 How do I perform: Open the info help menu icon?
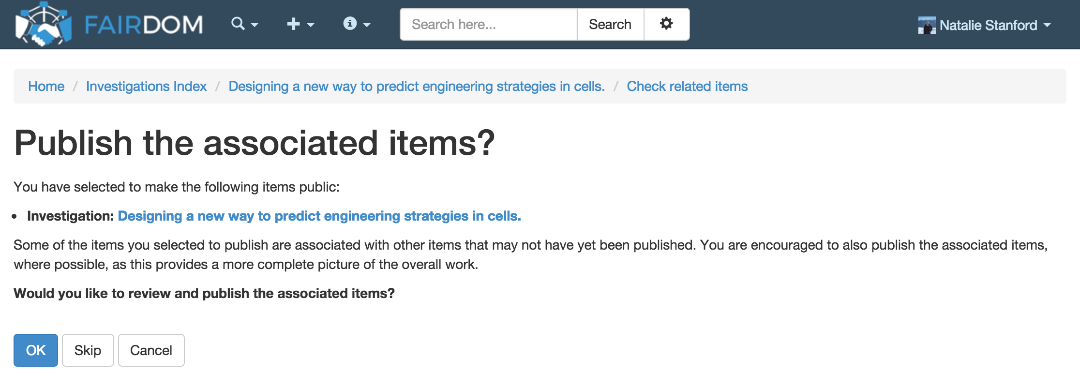(350, 23)
